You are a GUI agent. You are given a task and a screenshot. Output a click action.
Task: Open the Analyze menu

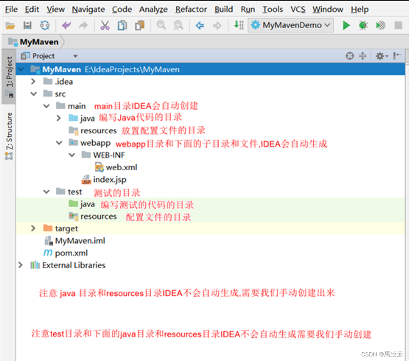click(x=153, y=10)
